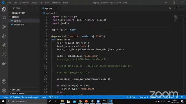The image size is (186, 104).
Task: Click 'model.pkl' string on line 13
Action: point(92,56)
